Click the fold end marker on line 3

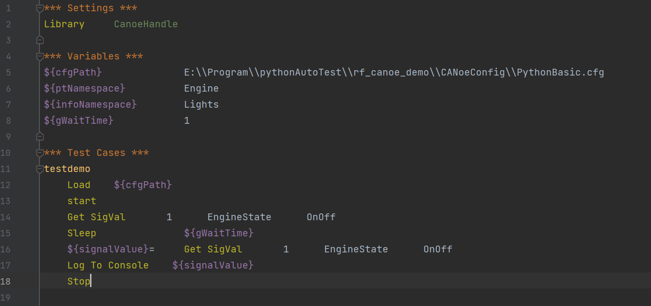(40, 40)
